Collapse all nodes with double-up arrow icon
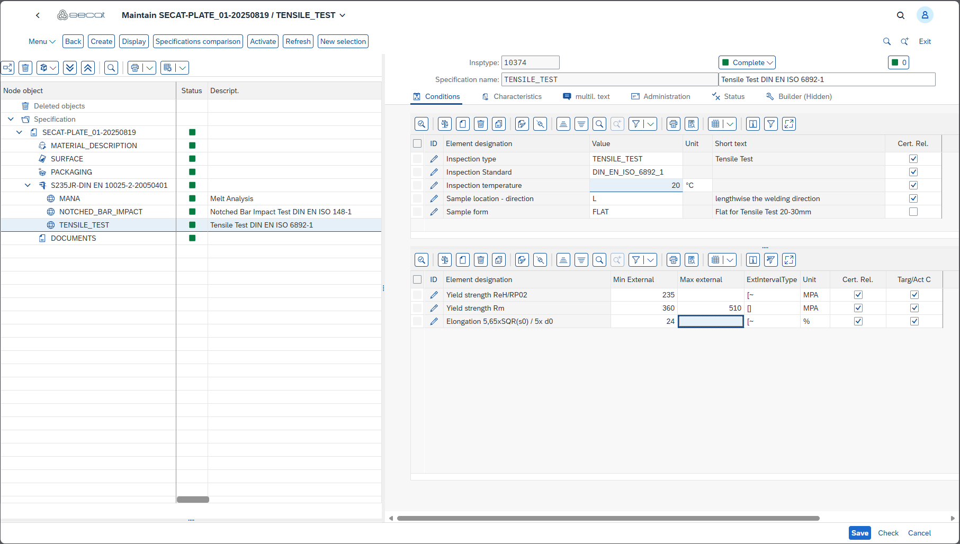The width and height of the screenshot is (960, 544). tap(88, 68)
